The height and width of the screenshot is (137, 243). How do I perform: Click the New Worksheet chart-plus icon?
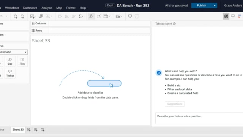(x=32, y=16)
